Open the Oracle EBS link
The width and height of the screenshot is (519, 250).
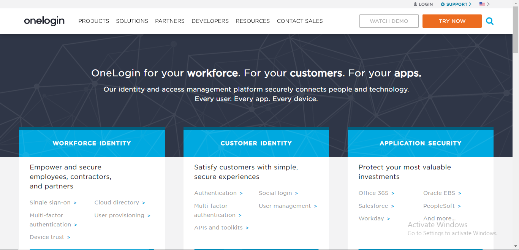[x=442, y=193]
